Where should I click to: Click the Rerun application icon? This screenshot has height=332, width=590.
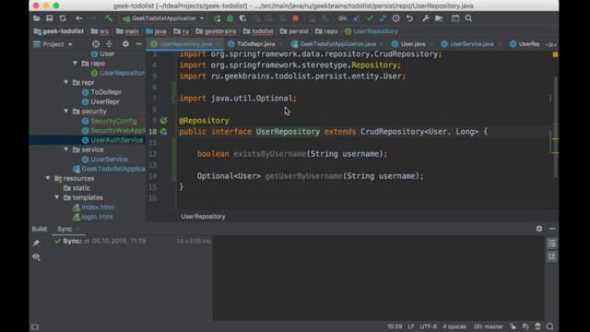coord(218,18)
